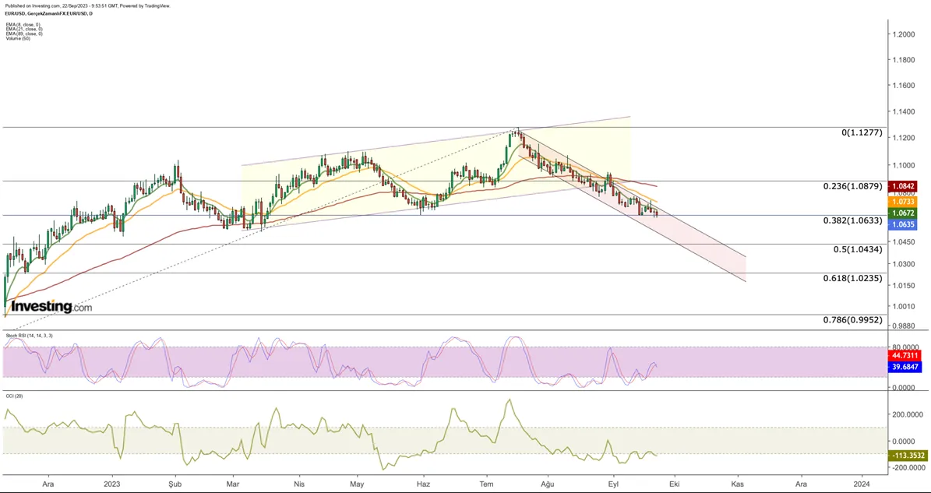This screenshot has height=493, width=931.
Task: Click the 0(1.1277) Fibonacci level label
Action: (x=862, y=132)
